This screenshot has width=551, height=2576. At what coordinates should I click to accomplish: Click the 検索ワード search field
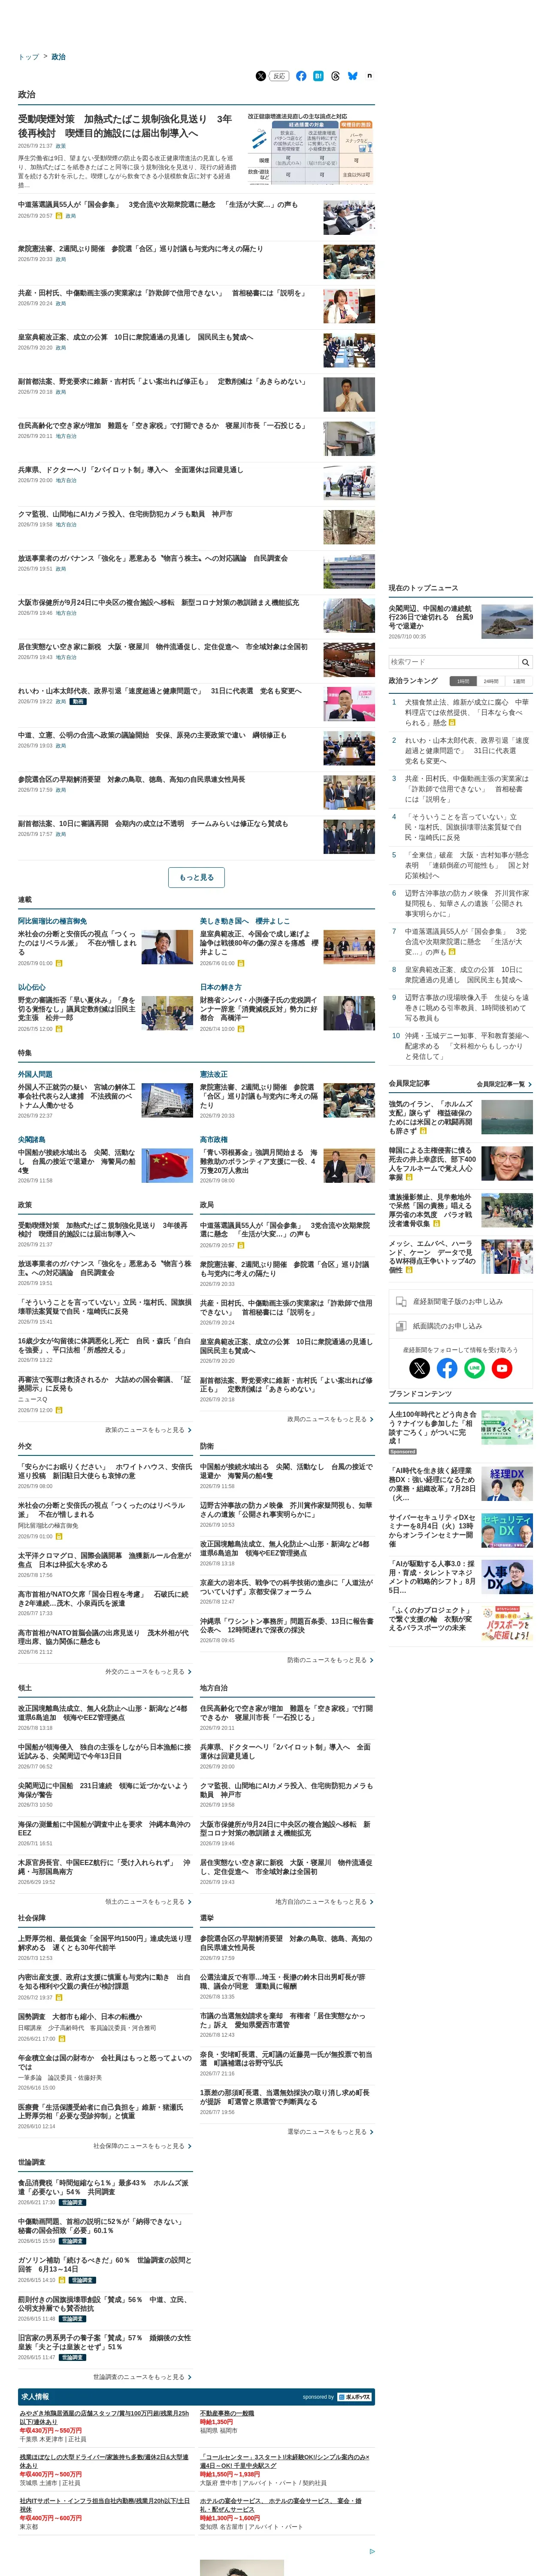[453, 662]
